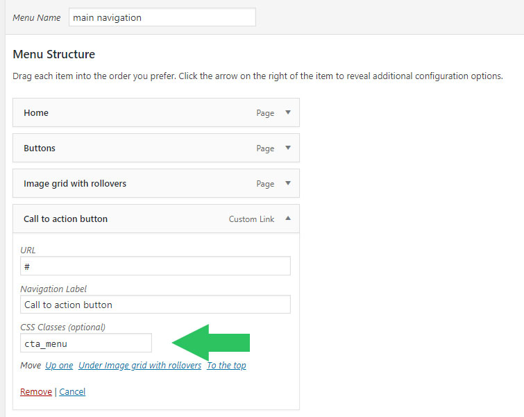Collapse the Call to action button item
This screenshot has height=417, width=524.
[288, 219]
